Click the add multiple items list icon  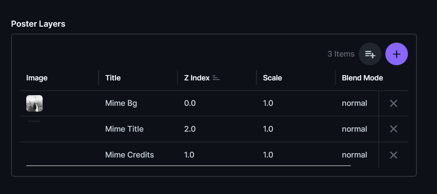(370, 54)
